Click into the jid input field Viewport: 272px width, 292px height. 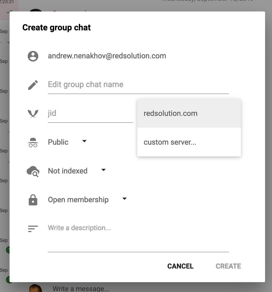(90, 113)
